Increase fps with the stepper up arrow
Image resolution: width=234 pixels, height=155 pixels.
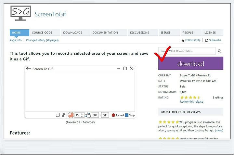82,114
